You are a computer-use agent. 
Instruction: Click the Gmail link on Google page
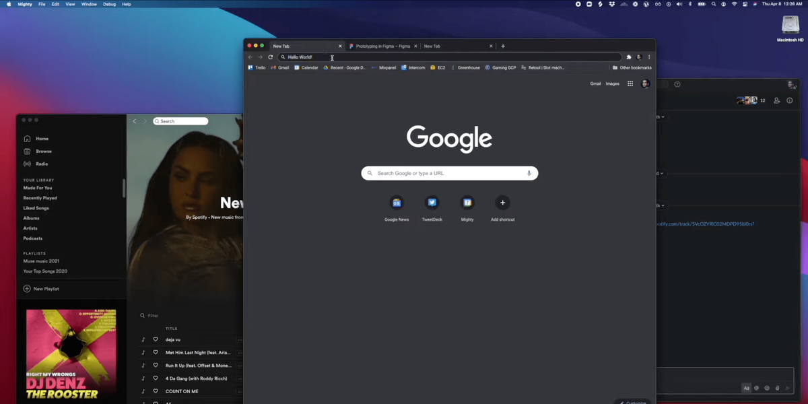click(595, 83)
